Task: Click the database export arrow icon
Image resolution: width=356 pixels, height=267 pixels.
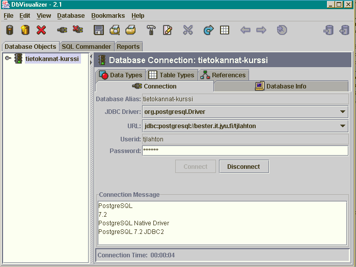Action: [328, 30]
